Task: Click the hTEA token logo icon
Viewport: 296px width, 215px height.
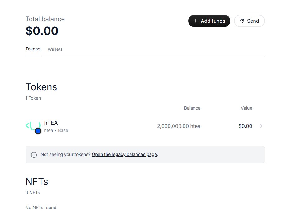Action: coord(33,126)
